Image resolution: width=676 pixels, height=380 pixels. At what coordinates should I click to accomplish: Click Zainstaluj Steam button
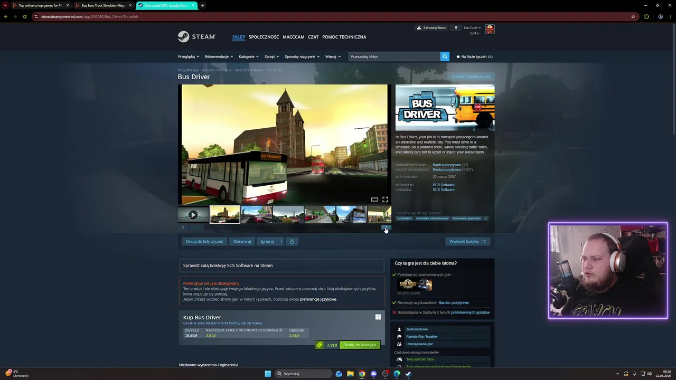(x=431, y=27)
